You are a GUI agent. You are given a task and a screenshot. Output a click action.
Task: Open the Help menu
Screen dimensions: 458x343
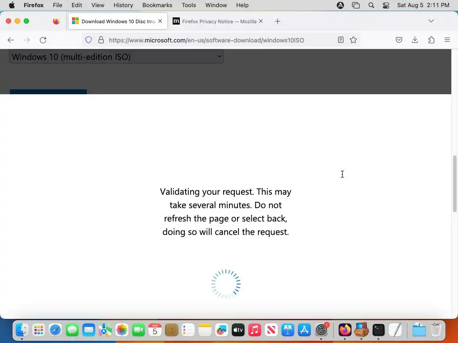tap(242, 5)
